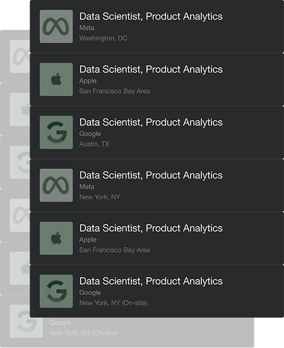
Task: Open the Data Scientist title in the Google On-site listing
Action: click(151, 281)
